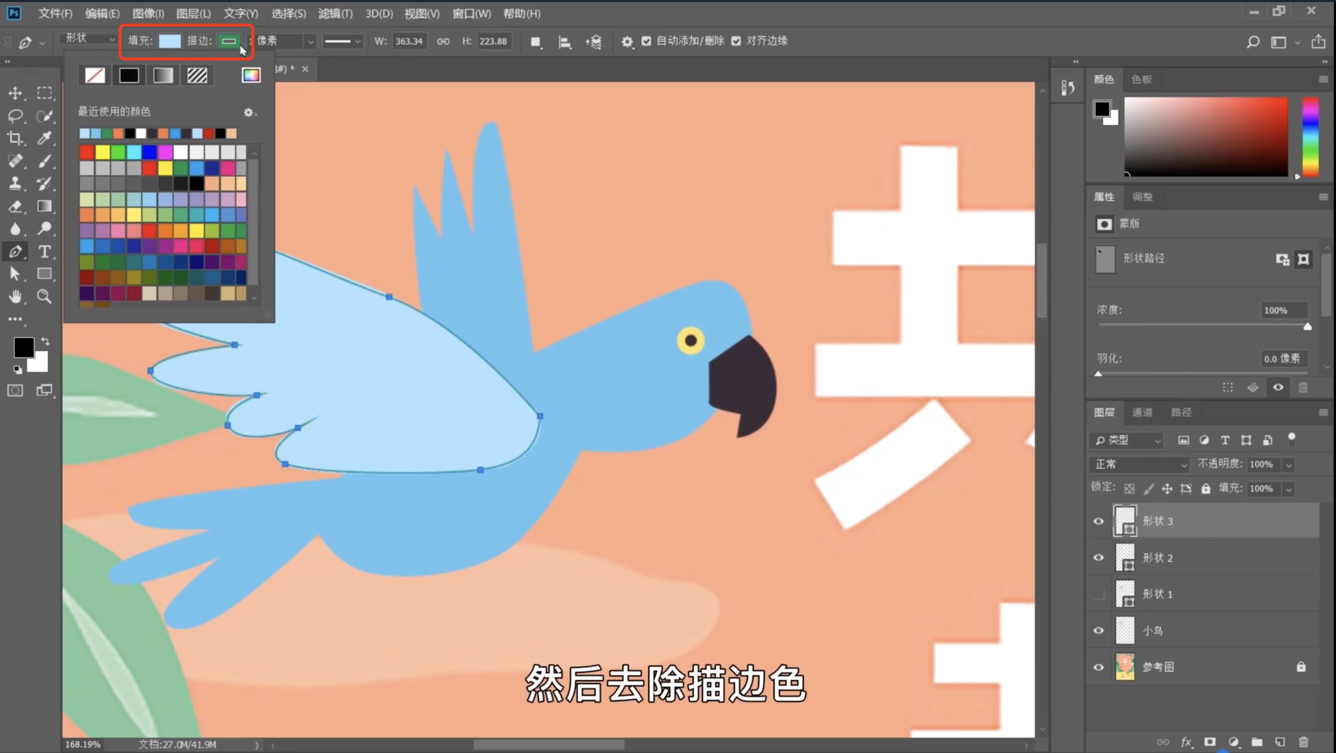Hide the 形状 2 layer
The image size is (1336, 753).
[x=1098, y=558]
